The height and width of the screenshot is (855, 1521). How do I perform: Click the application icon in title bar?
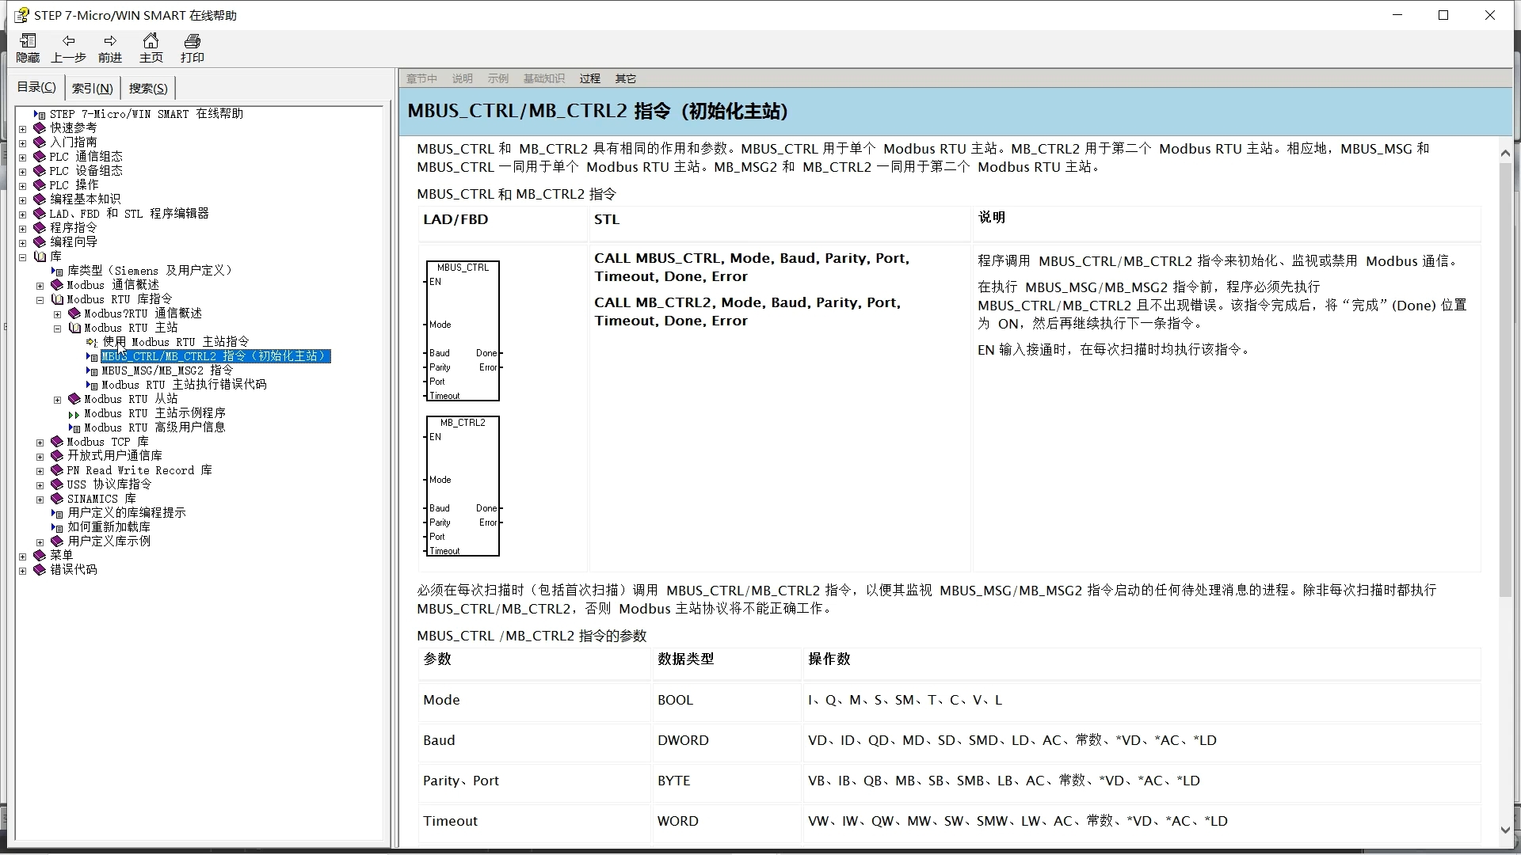(x=21, y=15)
